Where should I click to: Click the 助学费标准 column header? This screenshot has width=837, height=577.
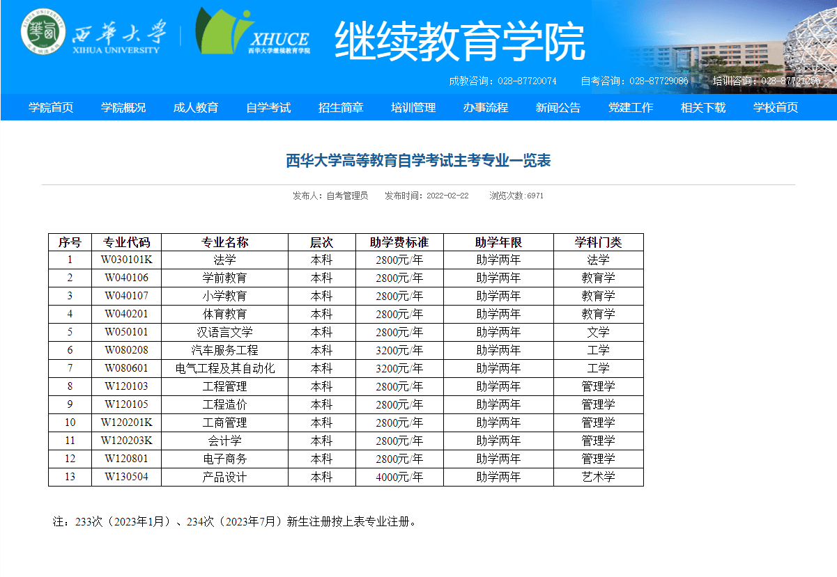tap(399, 242)
